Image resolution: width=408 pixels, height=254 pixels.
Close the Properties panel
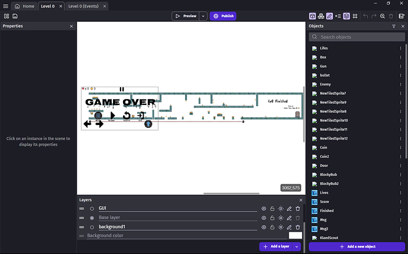point(72,26)
